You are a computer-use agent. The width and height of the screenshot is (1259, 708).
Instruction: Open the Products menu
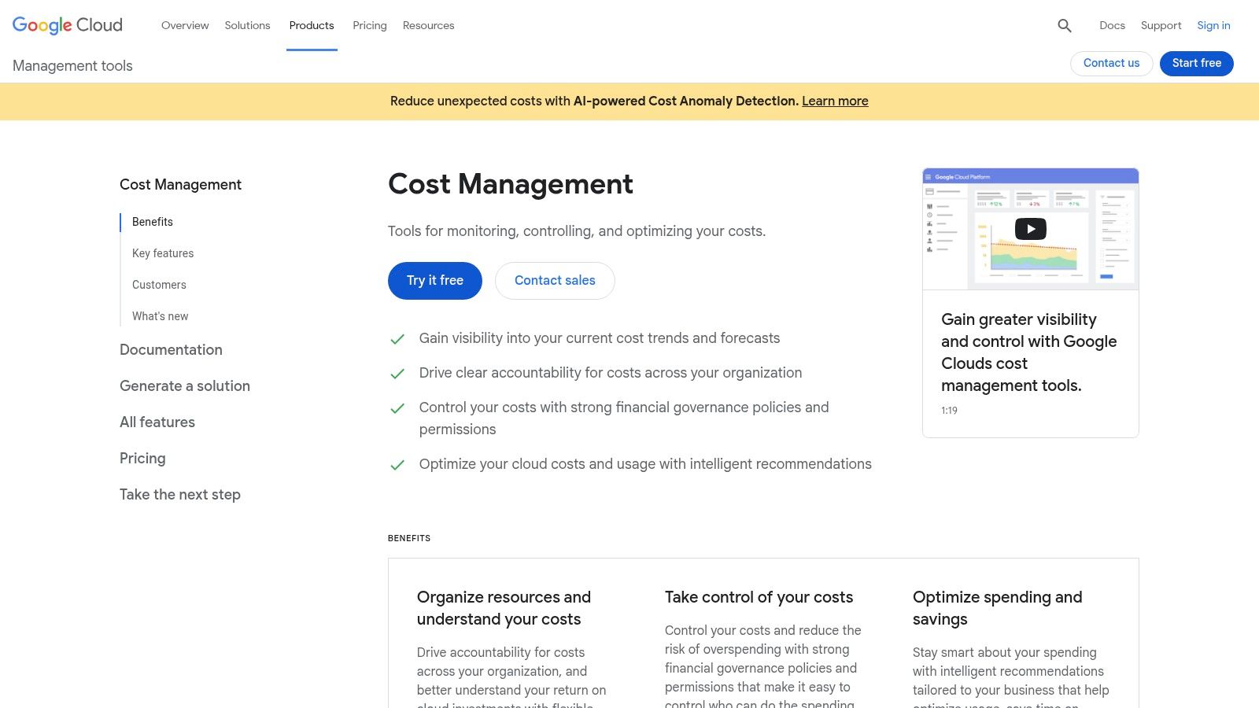point(312,25)
